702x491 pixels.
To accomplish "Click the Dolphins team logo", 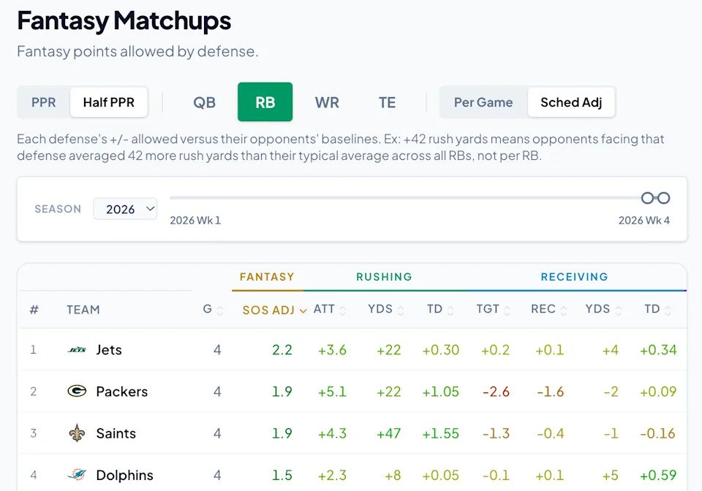I will [77, 474].
